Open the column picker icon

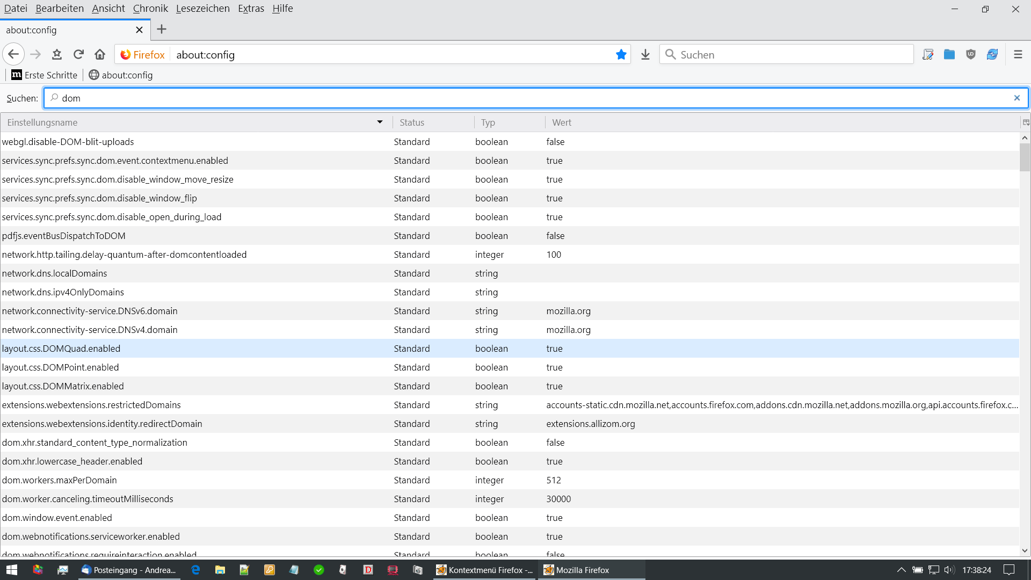click(x=1026, y=122)
